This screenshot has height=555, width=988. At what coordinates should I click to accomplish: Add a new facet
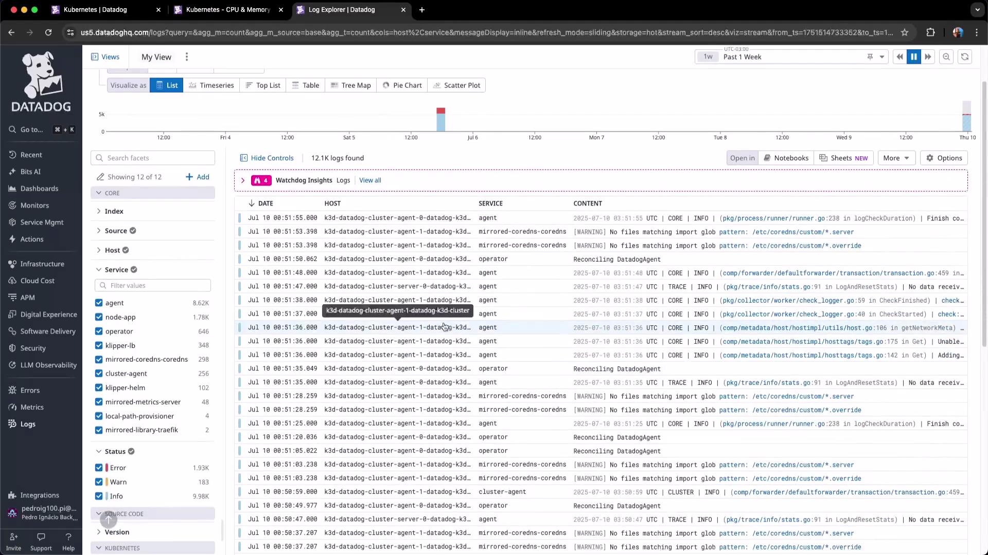tap(198, 177)
